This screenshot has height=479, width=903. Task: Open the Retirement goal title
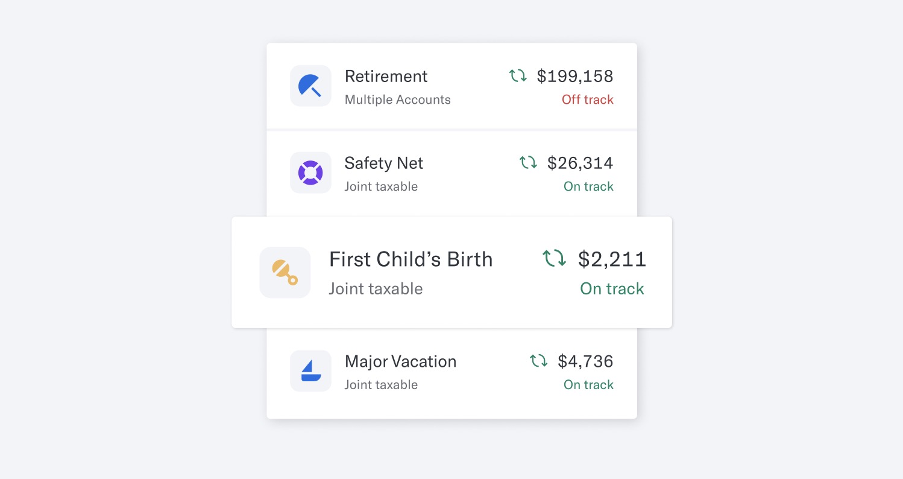(386, 76)
